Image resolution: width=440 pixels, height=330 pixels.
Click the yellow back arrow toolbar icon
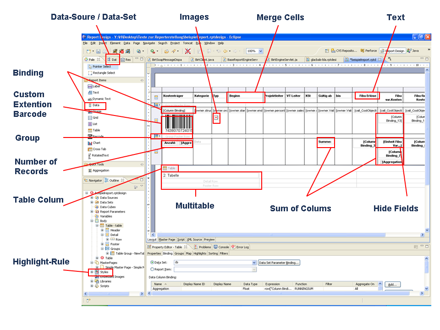(x=225, y=51)
